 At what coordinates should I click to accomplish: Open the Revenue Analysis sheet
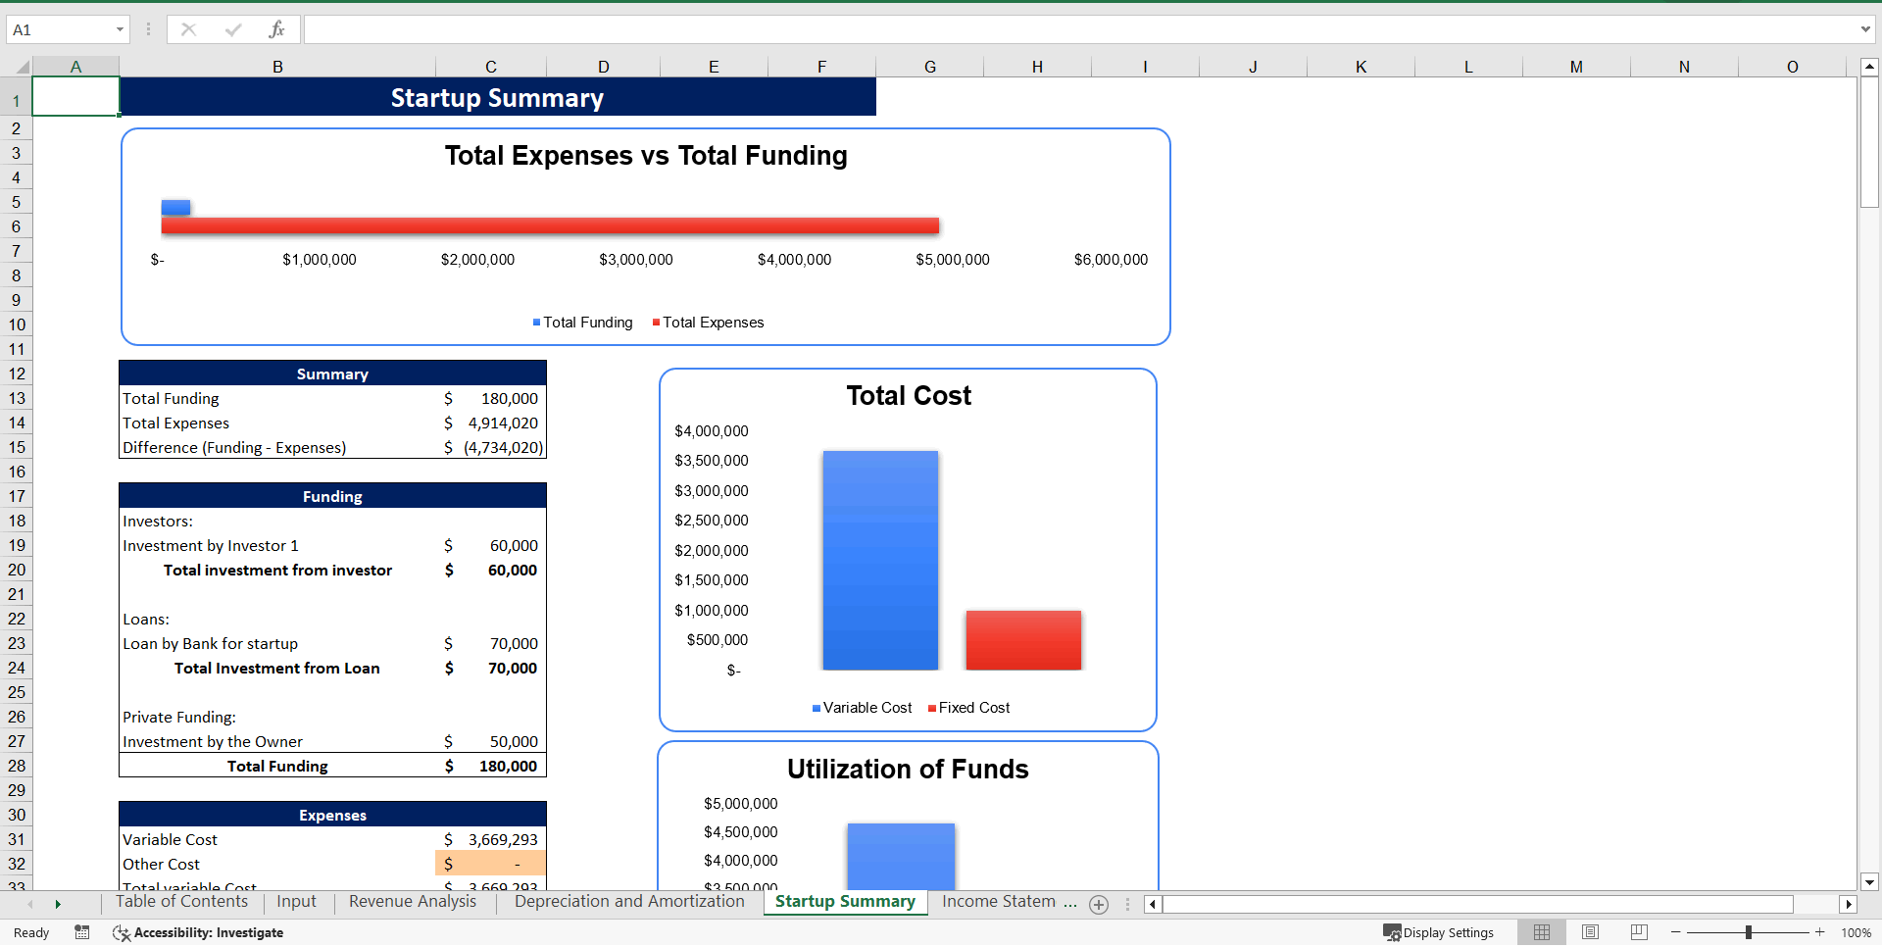click(412, 902)
